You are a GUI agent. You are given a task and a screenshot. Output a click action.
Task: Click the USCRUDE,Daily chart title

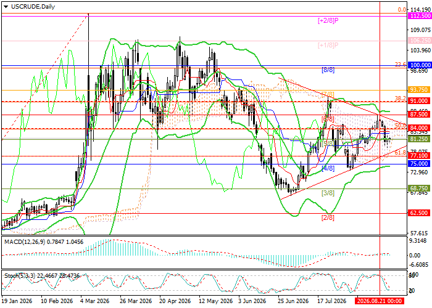tap(33, 7)
